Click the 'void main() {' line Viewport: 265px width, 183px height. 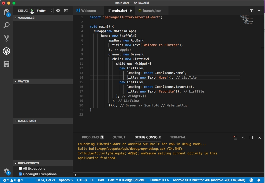coord(102,27)
